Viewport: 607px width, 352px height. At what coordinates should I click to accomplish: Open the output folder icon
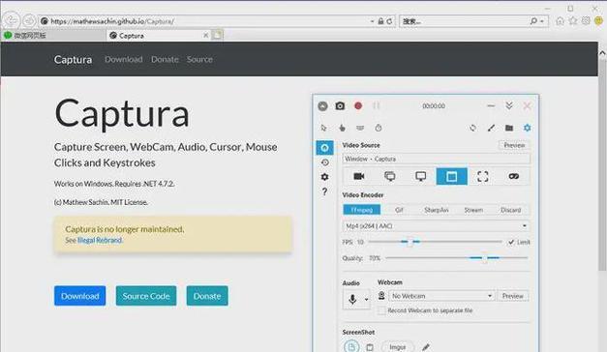point(509,128)
